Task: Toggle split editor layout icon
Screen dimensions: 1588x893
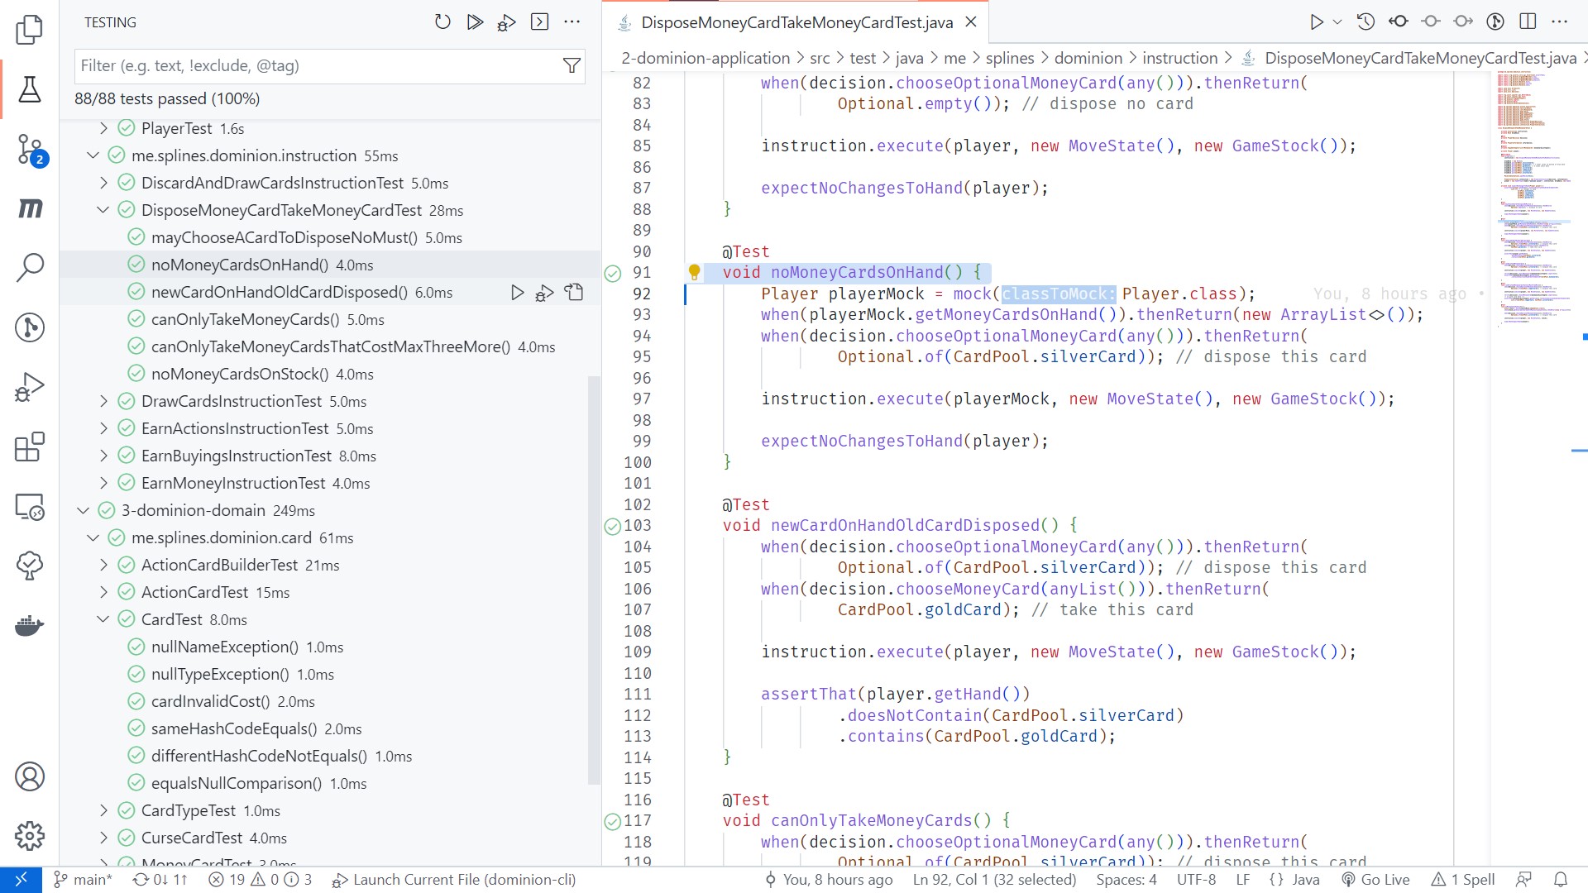Action: [1528, 22]
